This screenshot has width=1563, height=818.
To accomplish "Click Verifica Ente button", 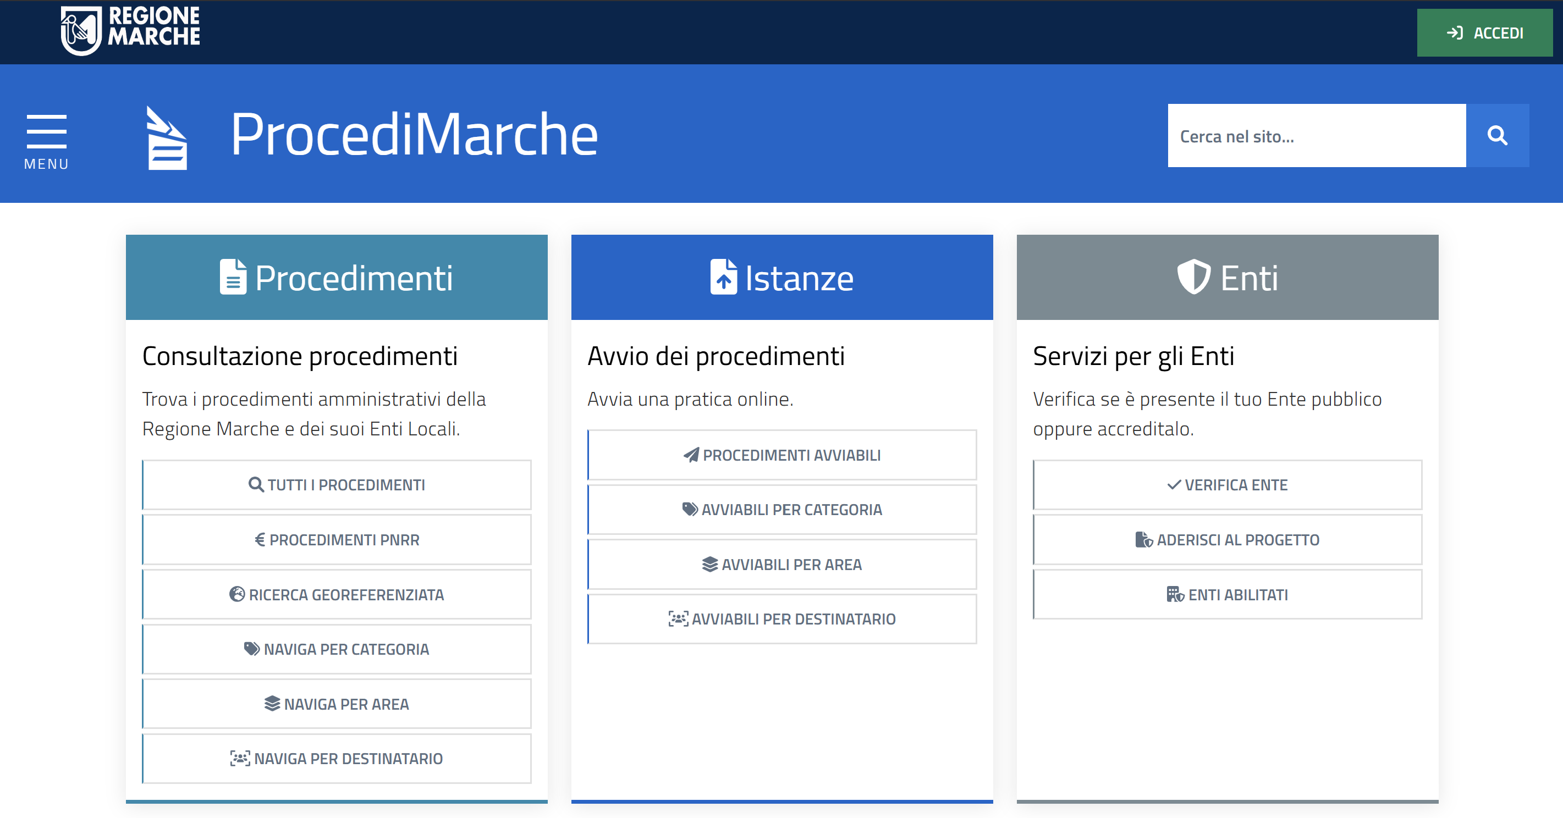I will [x=1227, y=484].
